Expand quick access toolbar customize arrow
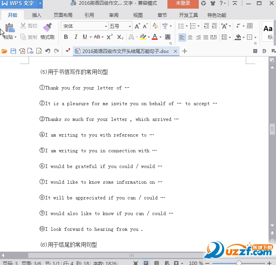Viewport: 276px width, 265px height. (x=67, y=51)
